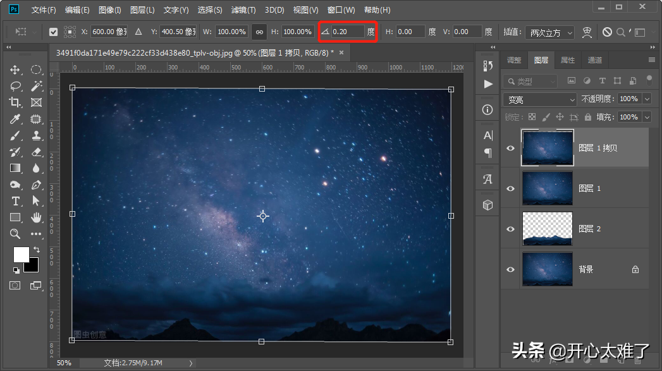Reset default foreground and background colors
The image size is (662, 371).
(16, 270)
